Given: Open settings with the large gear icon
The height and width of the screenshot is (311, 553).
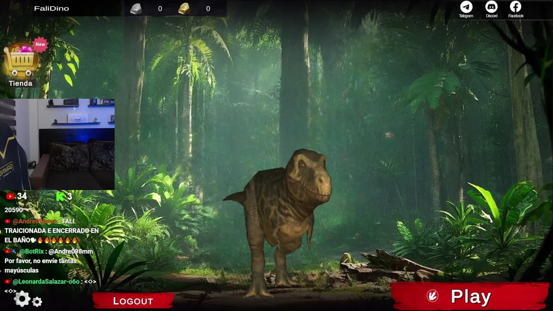Looking at the screenshot, I should click(22, 298).
